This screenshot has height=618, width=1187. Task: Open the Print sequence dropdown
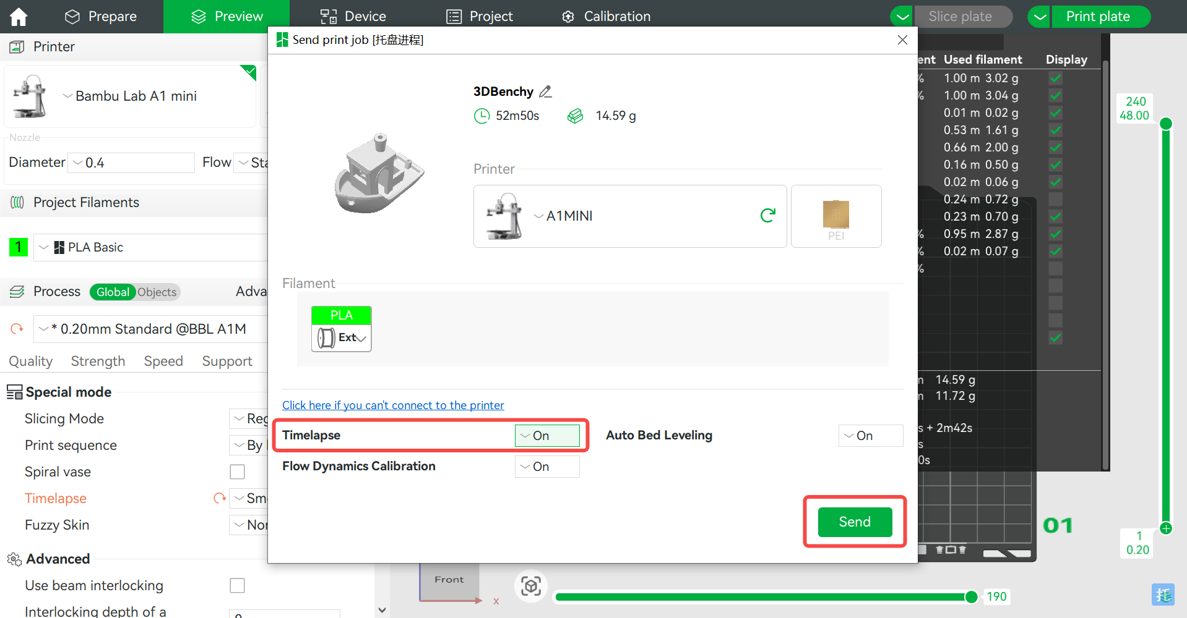coord(248,445)
